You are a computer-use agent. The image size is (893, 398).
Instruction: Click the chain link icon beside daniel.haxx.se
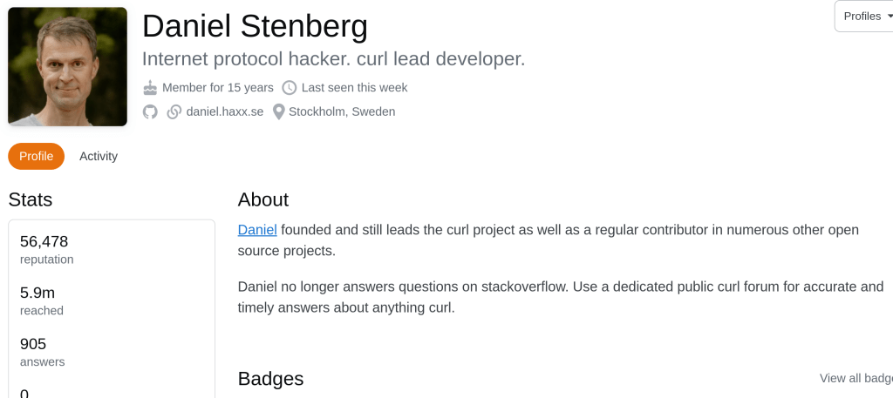click(174, 111)
